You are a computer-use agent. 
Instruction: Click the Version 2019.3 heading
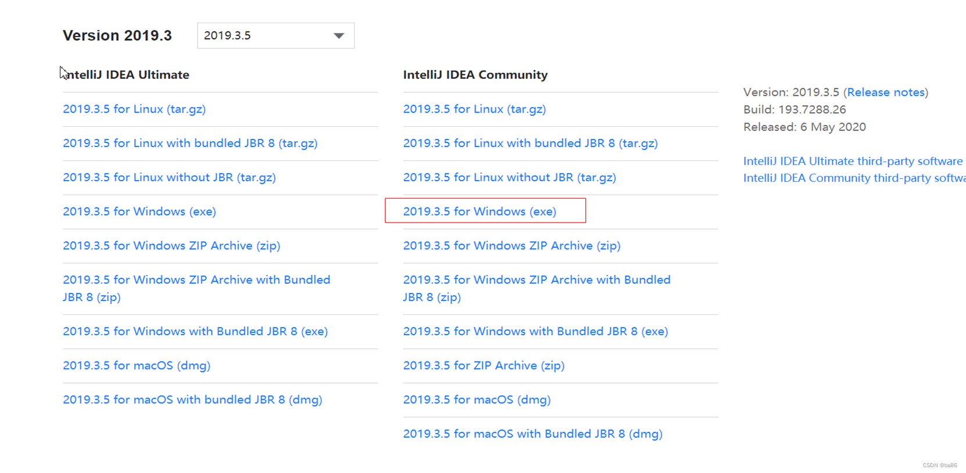click(x=117, y=36)
